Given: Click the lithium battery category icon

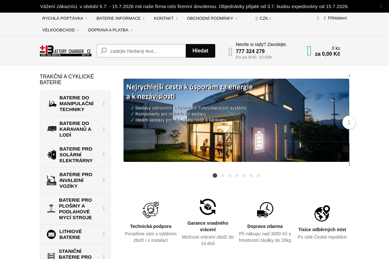Looking at the screenshot, I should [x=51, y=234].
